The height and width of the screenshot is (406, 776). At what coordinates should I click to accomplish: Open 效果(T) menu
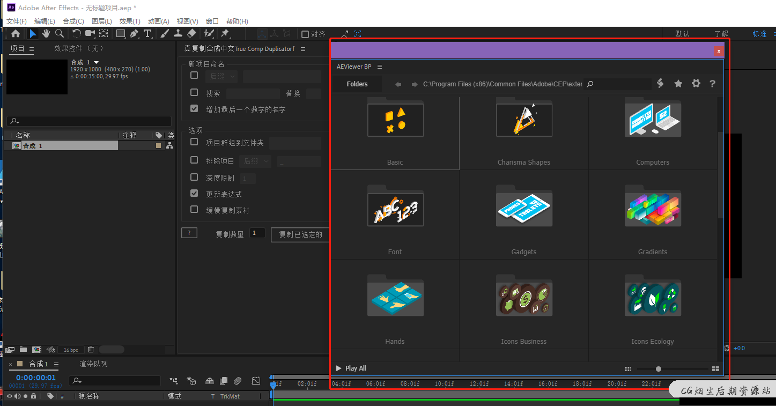click(130, 21)
